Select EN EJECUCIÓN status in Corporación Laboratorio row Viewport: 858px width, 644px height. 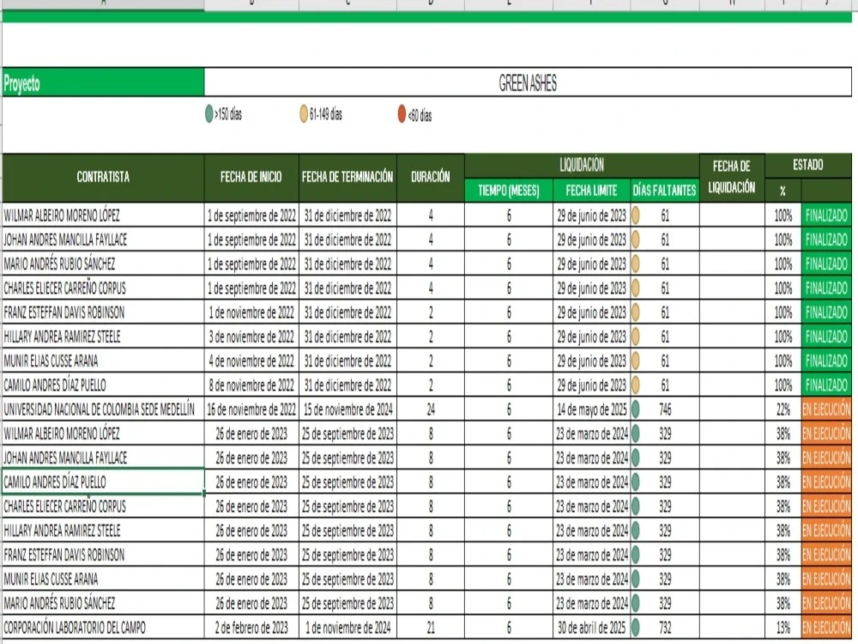(826, 627)
